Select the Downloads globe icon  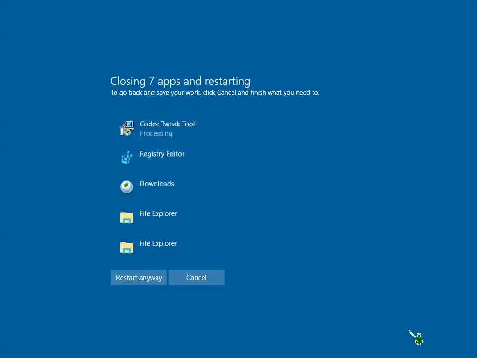[127, 187]
